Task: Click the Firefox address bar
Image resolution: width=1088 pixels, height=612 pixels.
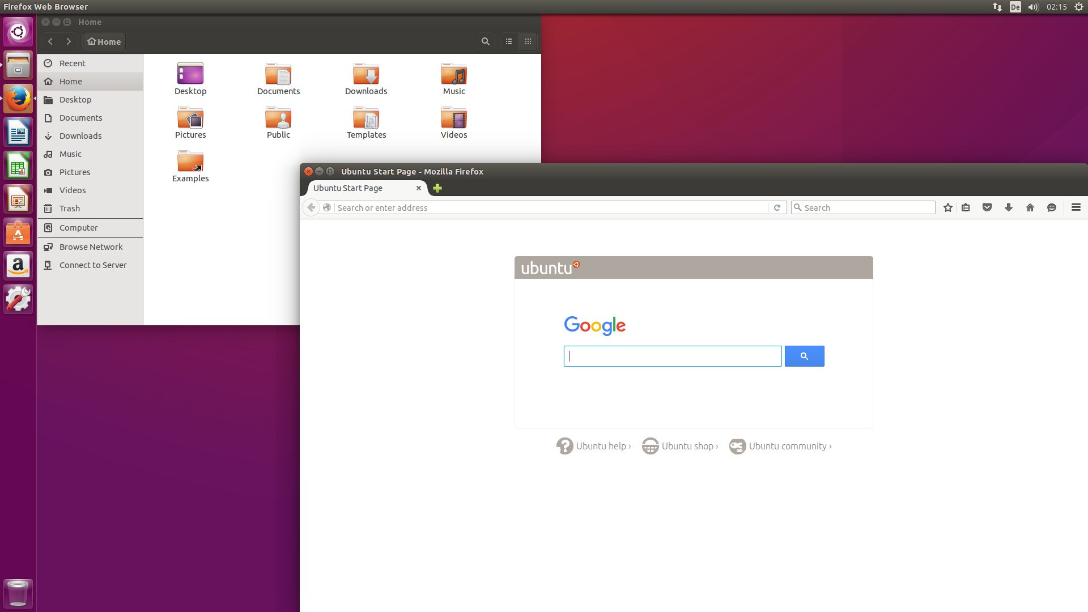Action: (551, 207)
